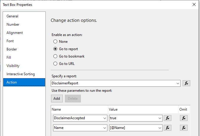Open the Font page
This screenshot has width=200, height=136.
(x=24, y=41)
